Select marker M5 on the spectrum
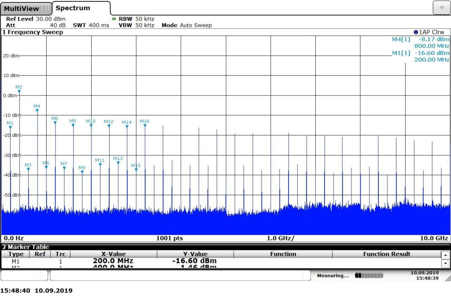This screenshot has width=451, height=299. pyautogui.click(x=46, y=167)
